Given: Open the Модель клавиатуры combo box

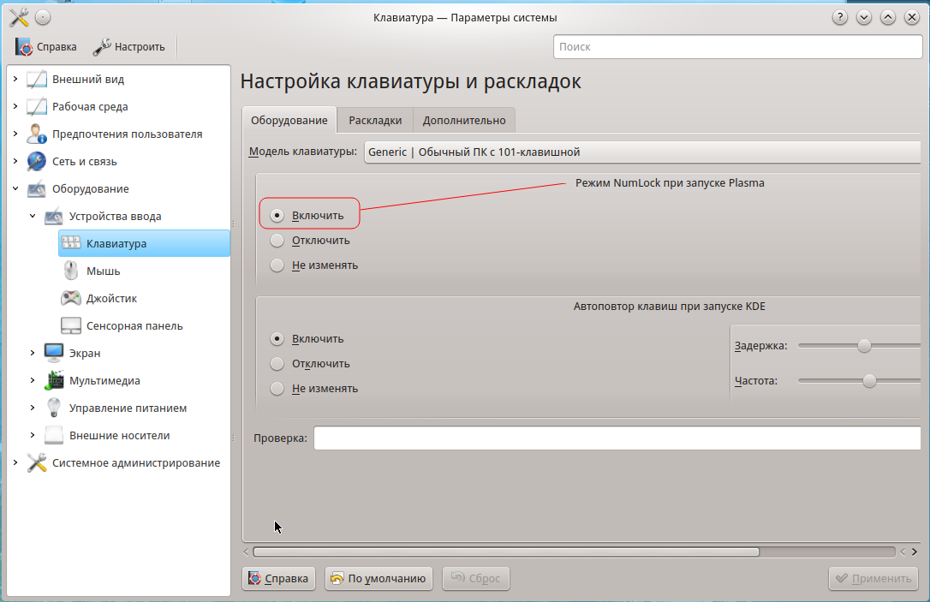Looking at the screenshot, I should 642,152.
